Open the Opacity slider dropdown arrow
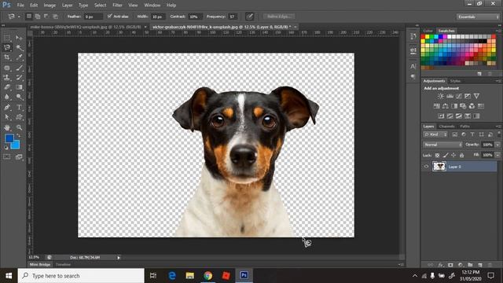 [497, 145]
